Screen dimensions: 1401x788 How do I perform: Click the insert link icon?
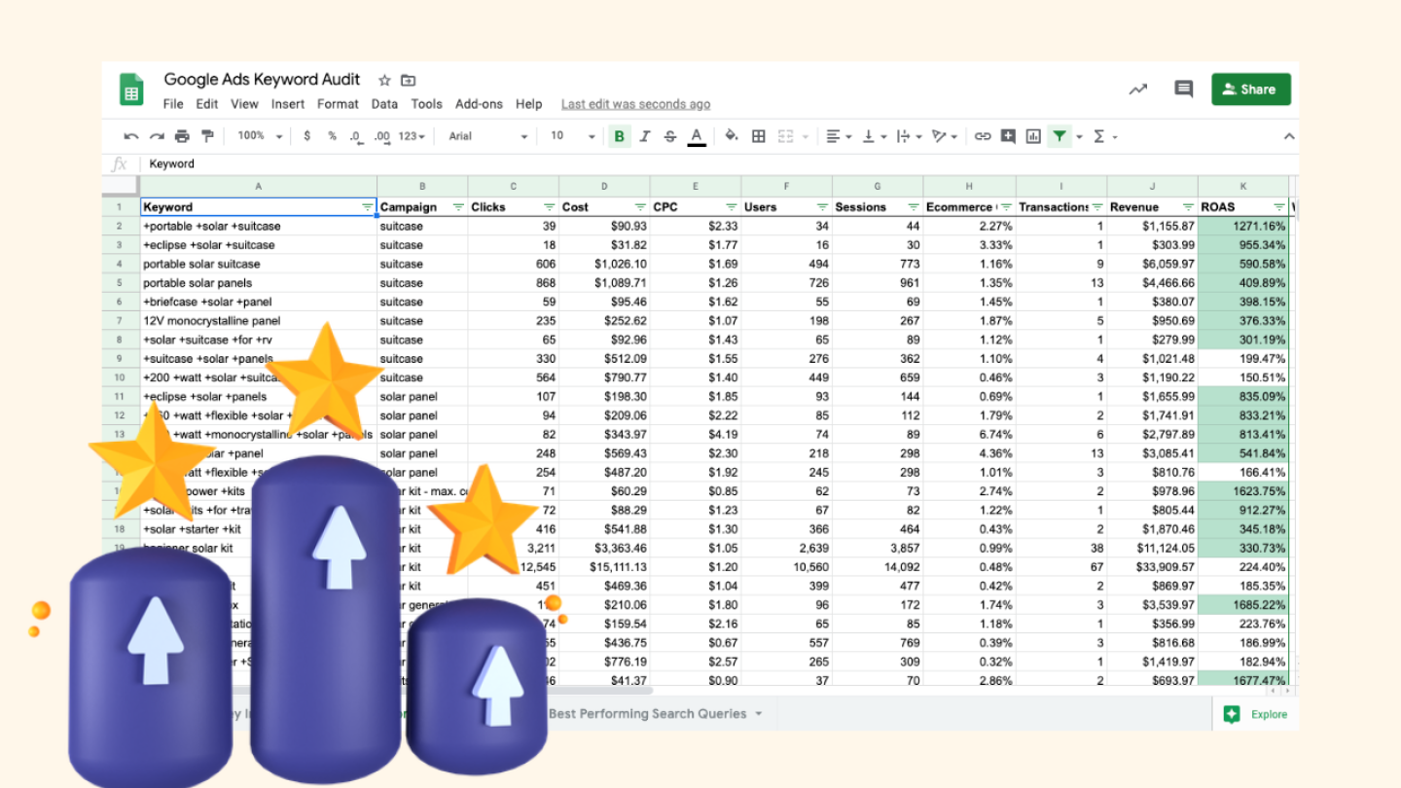pos(983,136)
